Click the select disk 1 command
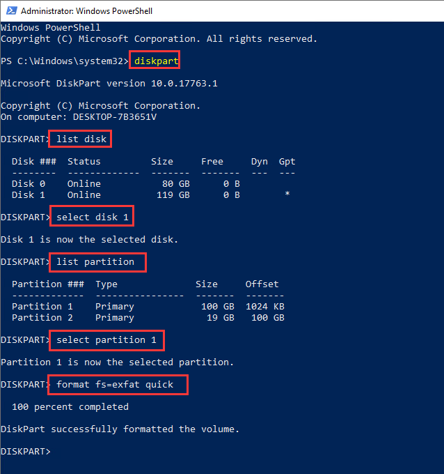 point(93,217)
